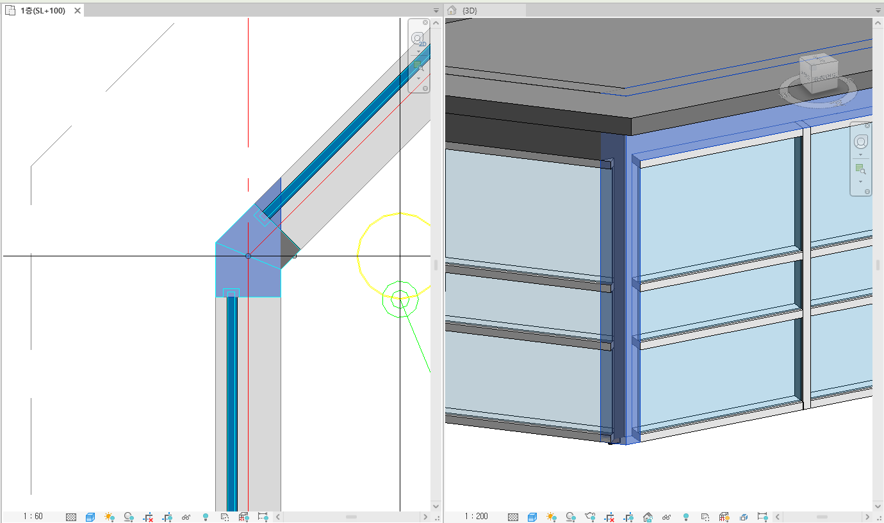
Task: Click Detail Level icon in 3D view bar
Action: click(513, 517)
